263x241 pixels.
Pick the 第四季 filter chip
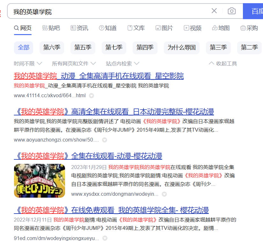145,47
